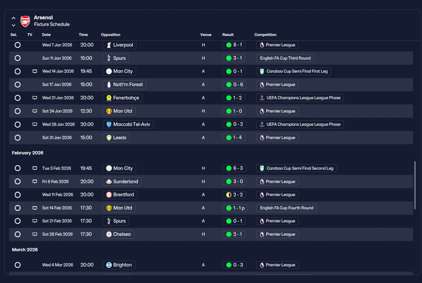Select the radio for Wed 11 Feb Brentford

(18, 195)
